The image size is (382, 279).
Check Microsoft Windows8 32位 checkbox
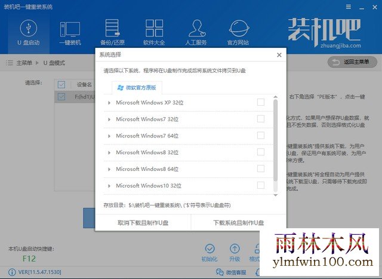coord(261,152)
